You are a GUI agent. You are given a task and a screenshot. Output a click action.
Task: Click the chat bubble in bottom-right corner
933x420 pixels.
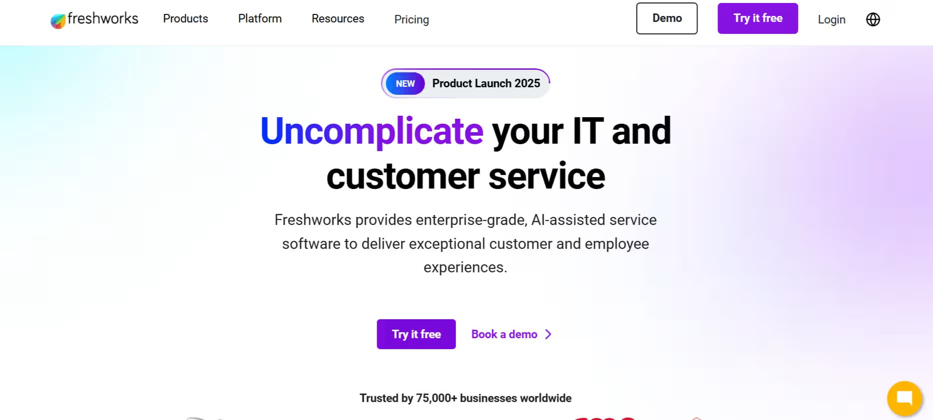(905, 398)
